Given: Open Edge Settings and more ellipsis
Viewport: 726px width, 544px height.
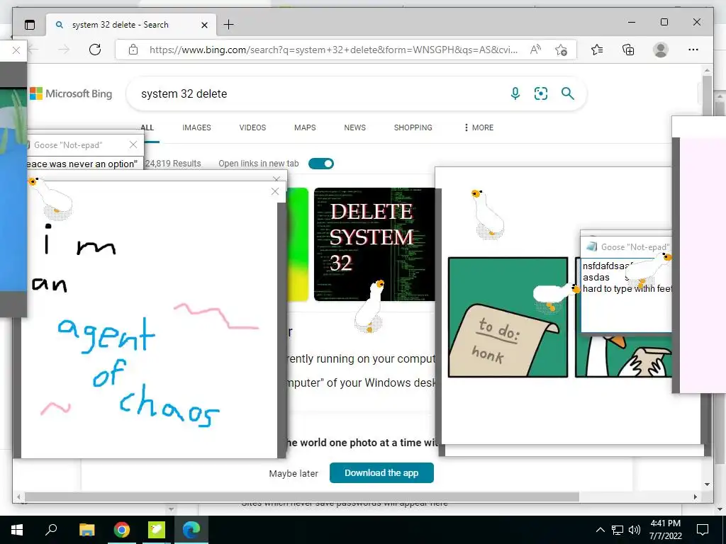Looking at the screenshot, I should click(693, 50).
